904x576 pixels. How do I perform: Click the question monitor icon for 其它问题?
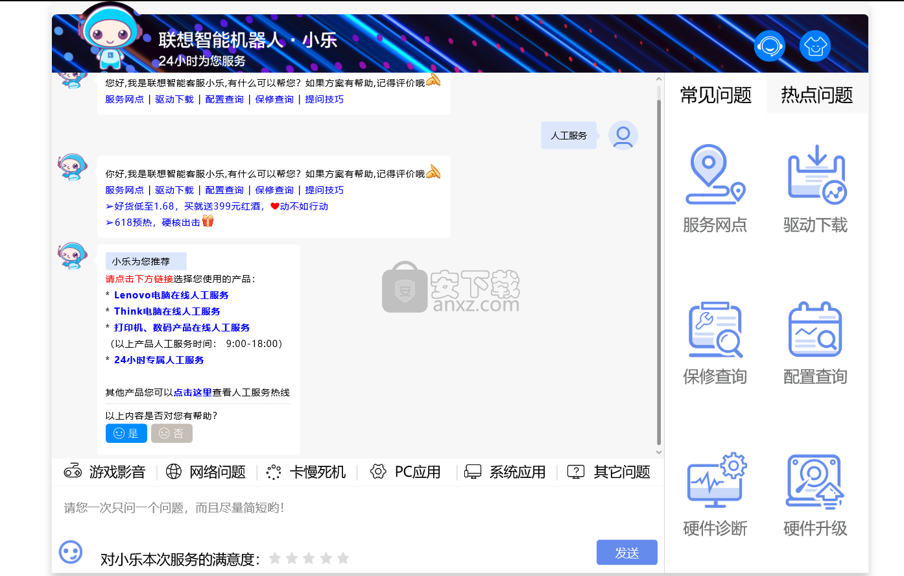[x=576, y=472]
